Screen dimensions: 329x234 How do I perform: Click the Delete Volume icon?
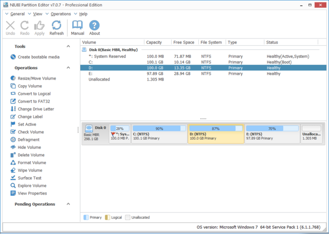coord(13,155)
